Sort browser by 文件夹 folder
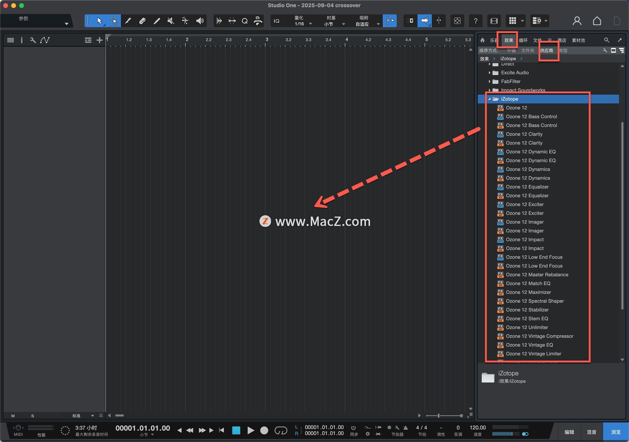The image size is (629, 442). (x=527, y=50)
